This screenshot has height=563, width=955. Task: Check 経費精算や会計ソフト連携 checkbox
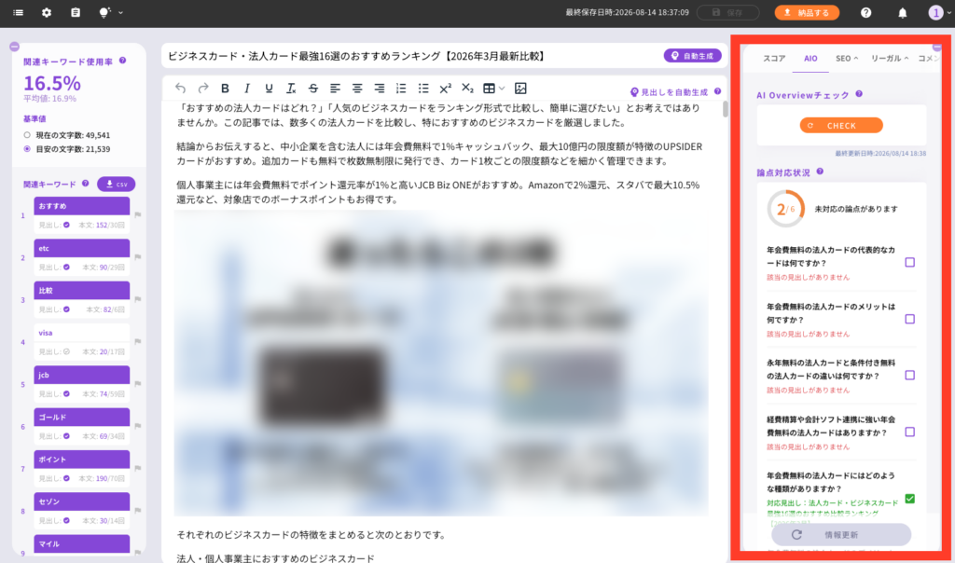[910, 432]
